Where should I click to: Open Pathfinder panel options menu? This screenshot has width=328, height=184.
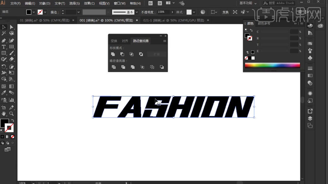point(165,41)
